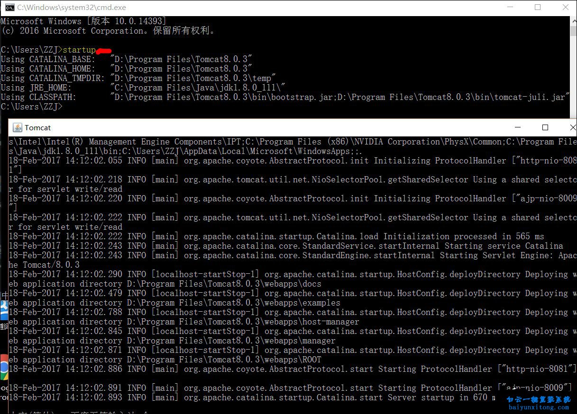Click the Java coffee cup icon on Tomcat window

pos(18,127)
